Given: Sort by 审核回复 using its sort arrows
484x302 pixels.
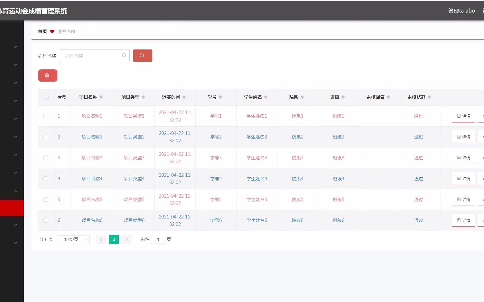Looking at the screenshot, I should click(388, 97).
